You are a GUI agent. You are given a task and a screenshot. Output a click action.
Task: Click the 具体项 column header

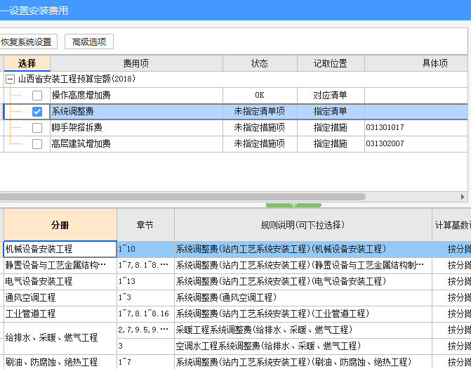pyautogui.click(x=418, y=63)
